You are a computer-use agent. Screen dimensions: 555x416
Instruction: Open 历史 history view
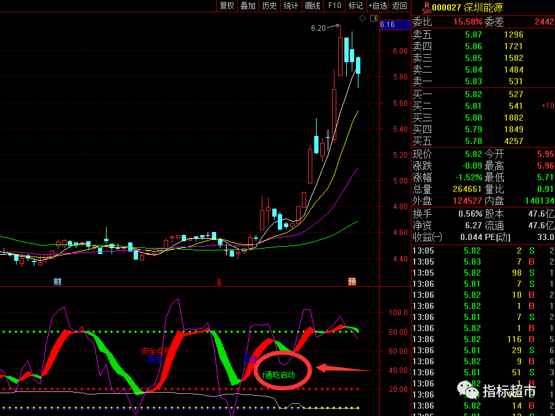[x=269, y=6]
